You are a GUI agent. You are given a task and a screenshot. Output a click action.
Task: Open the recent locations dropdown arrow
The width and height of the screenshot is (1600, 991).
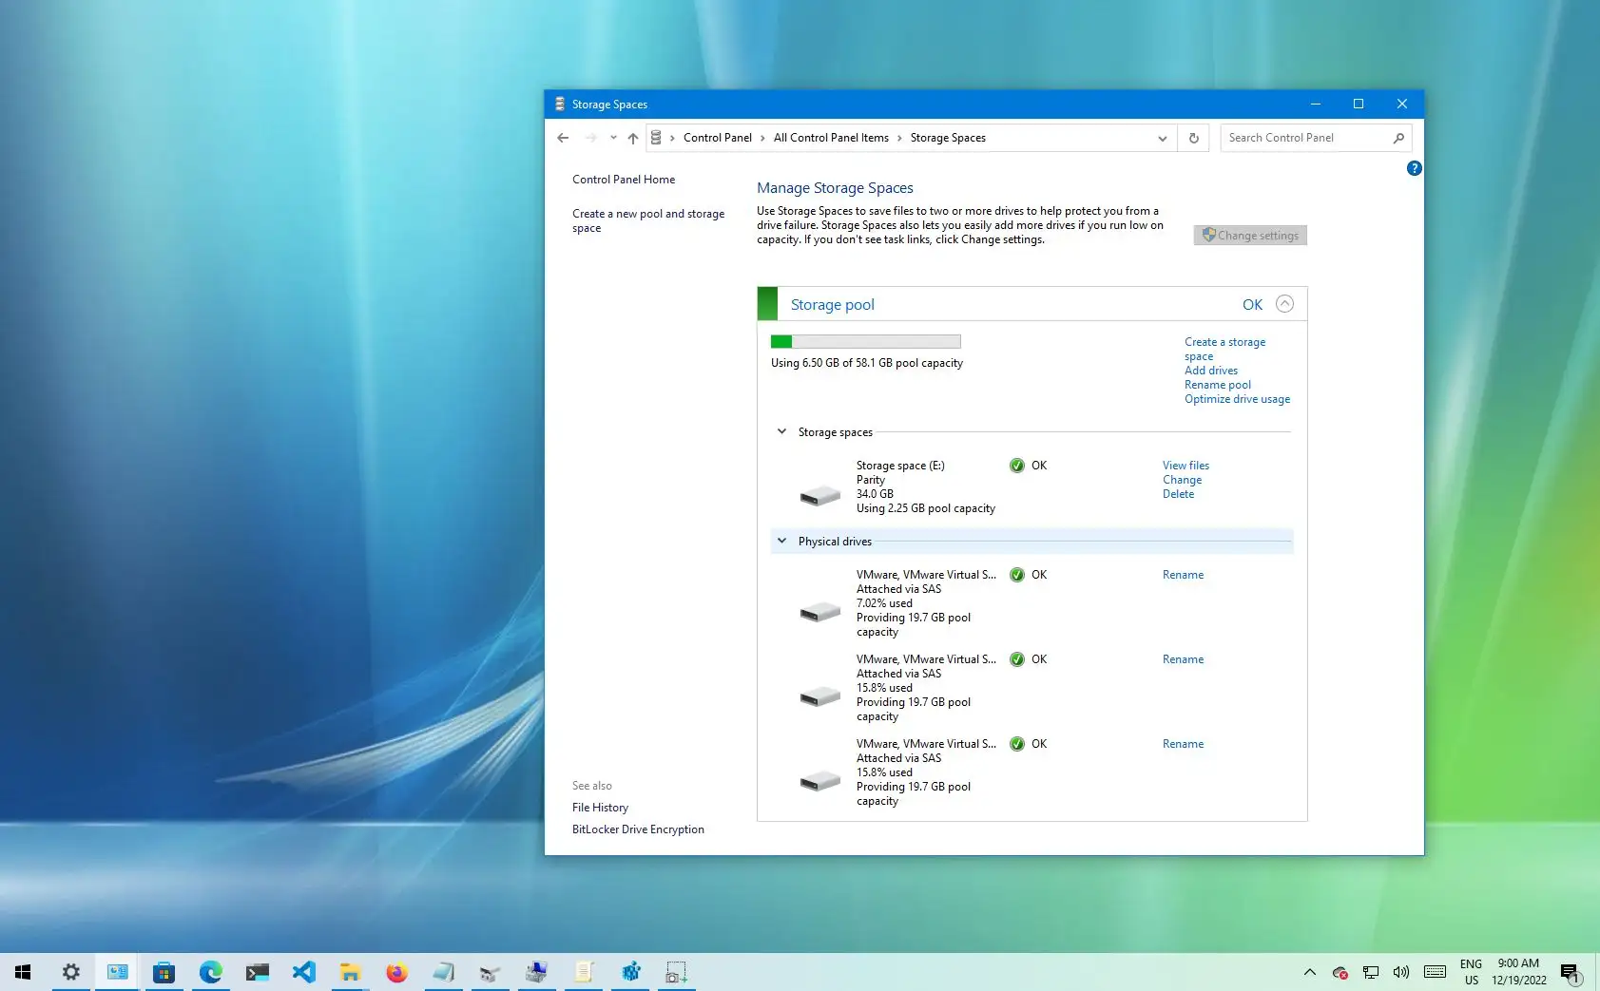[613, 138]
